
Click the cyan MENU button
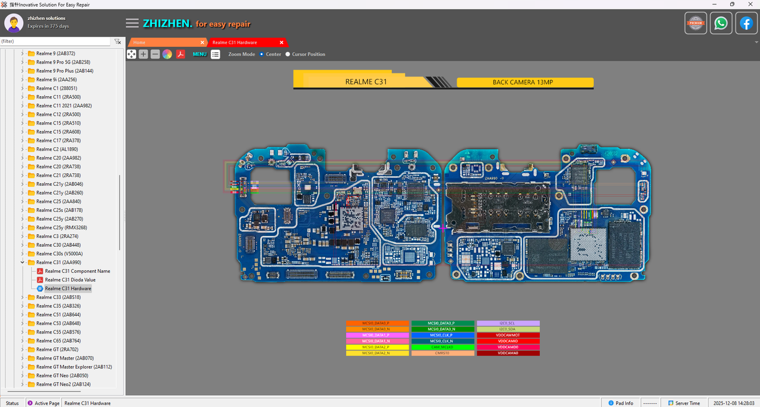click(x=199, y=54)
